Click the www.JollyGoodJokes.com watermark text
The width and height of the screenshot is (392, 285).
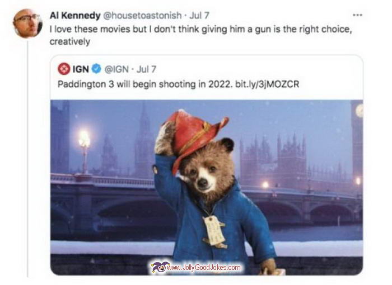[204, 268]
